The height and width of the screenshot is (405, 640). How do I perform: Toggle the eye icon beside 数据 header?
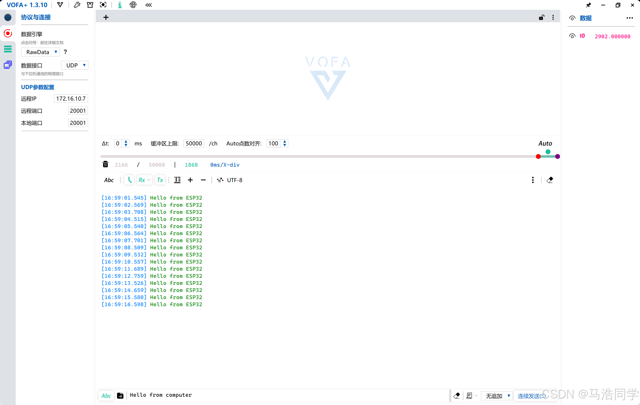[572, 18]
